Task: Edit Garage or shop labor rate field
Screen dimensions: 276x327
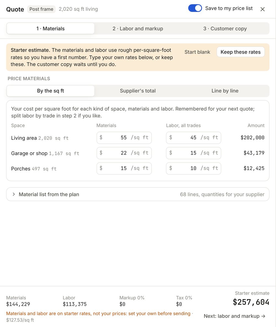Action: [193, 153]
